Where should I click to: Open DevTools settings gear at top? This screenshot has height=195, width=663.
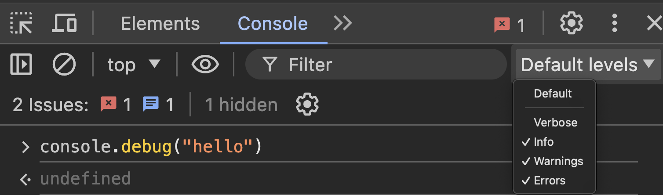[571, 23]
